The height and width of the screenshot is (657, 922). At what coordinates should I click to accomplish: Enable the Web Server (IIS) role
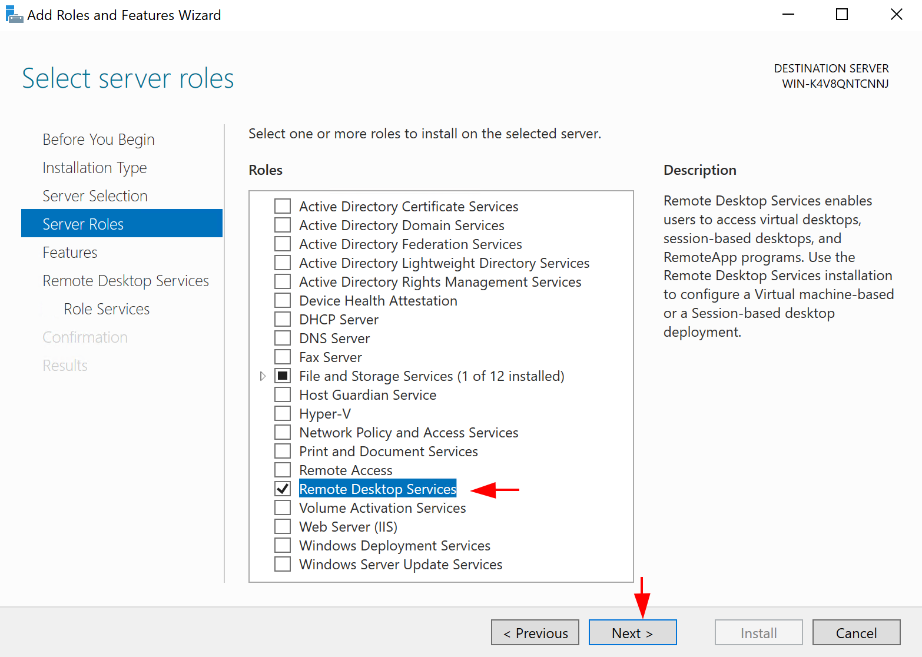pos(283,526)
